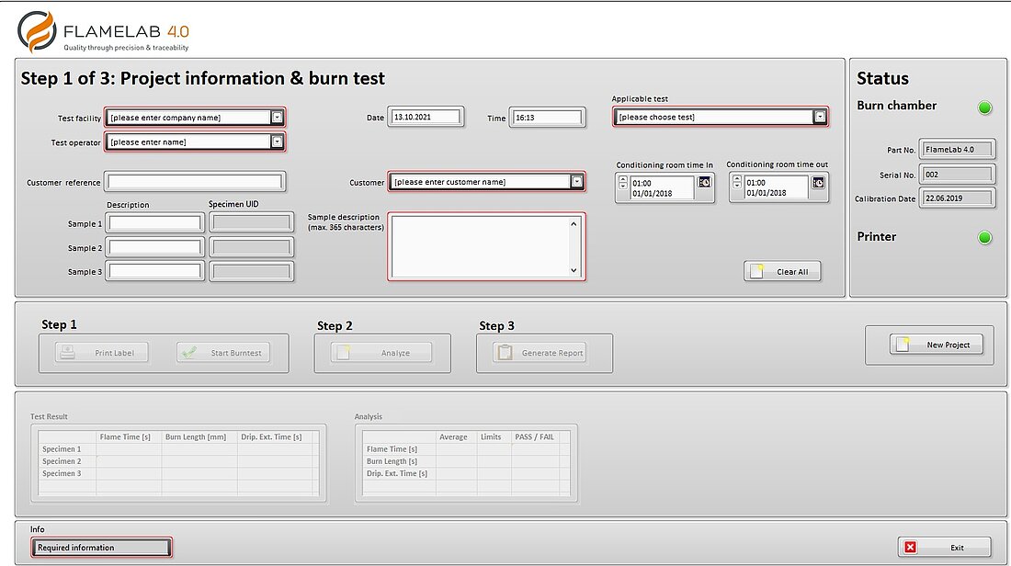Image resolution: width=1011 pixels, height=566 pixels.
Task: Click the calendar icon for Conditioning room time out
Action: pos(817,182)
